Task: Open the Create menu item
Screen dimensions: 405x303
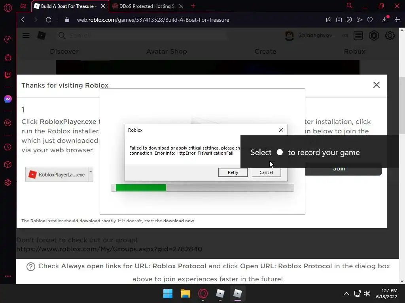Action: click(x=265, y=51)
